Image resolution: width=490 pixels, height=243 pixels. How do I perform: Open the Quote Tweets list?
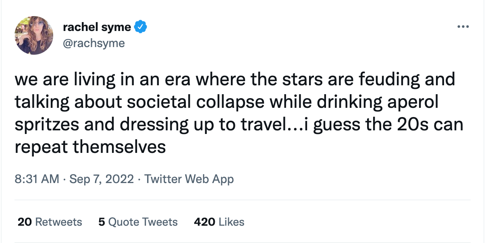143,222
